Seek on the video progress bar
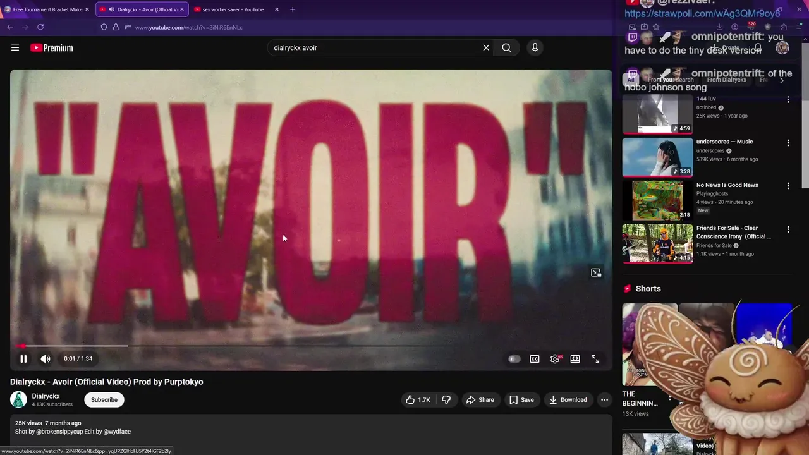 point(310,346)
